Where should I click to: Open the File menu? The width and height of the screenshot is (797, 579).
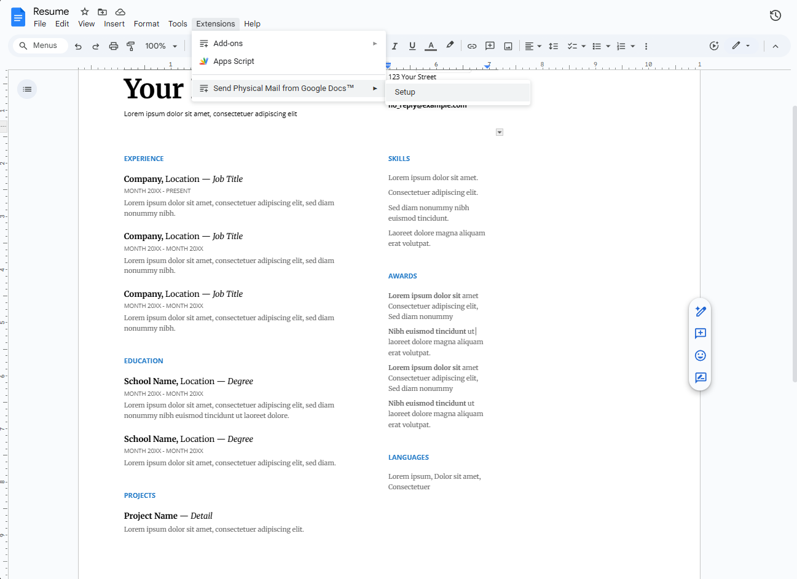tap(40, 24)
